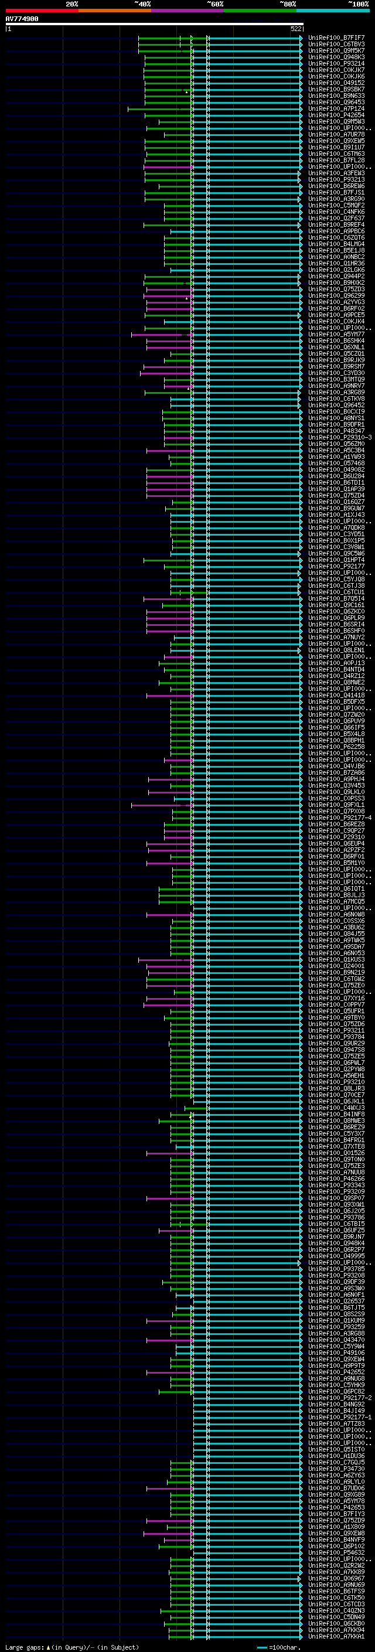Select the UniRef100_B9HXK2 label

(336, 283)
